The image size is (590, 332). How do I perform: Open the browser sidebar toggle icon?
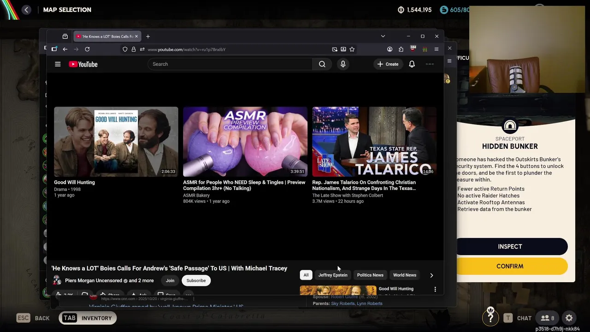54,49
